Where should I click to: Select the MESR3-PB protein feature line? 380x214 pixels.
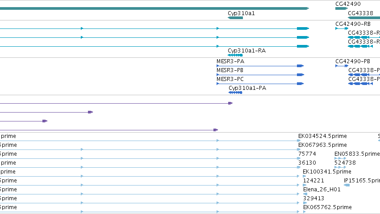point(260,75)
